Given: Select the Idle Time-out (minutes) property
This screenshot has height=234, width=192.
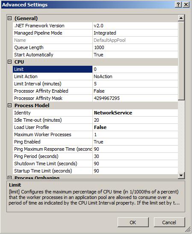Looking at the screenshot, I should (x=53, y=120).
